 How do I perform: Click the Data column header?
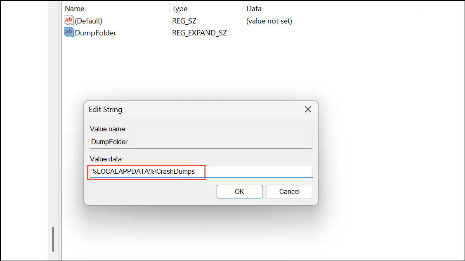click(x=254, y=8)
